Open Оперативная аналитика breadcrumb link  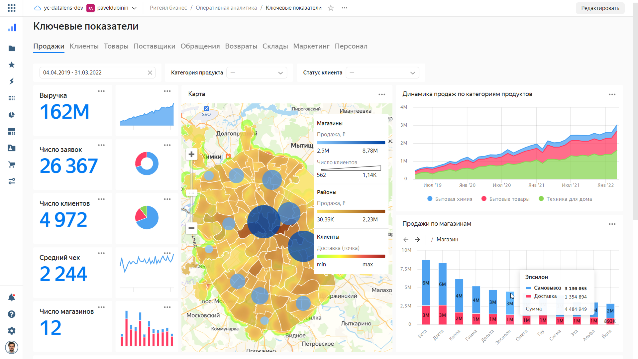[226, 8]
